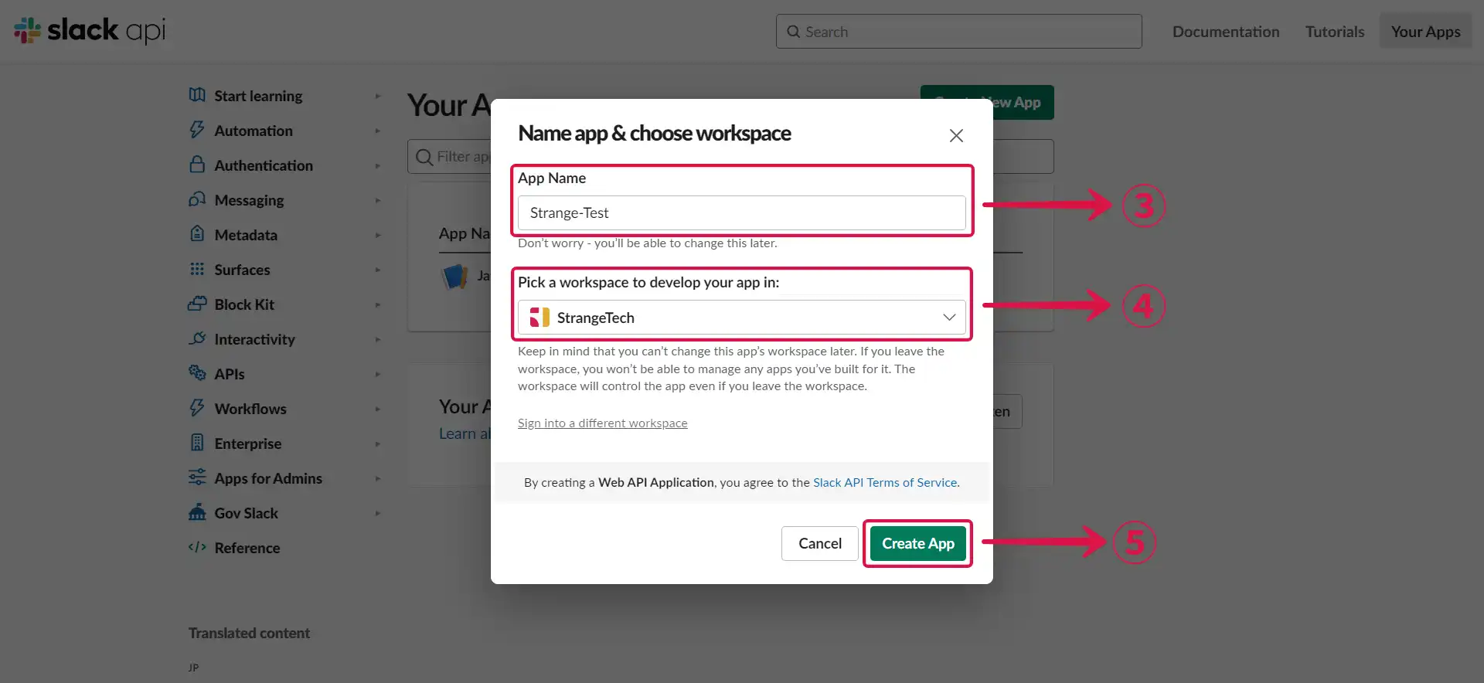Go to Your Apps in top nav
This screenshot has width=1484, height=683.
[1426, 32]
